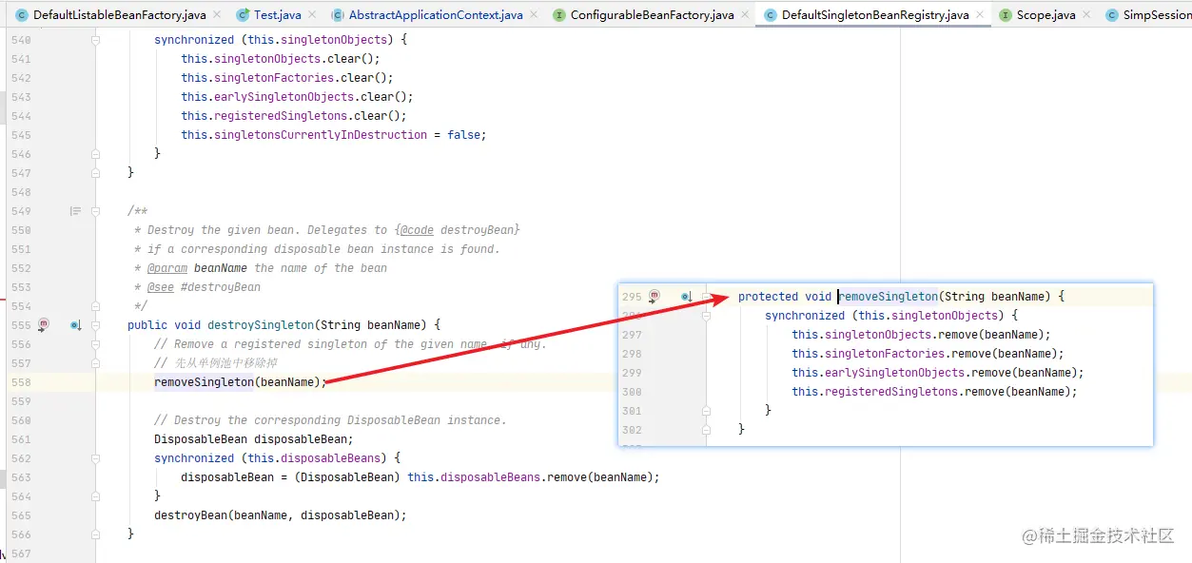Image resolution: width=1192 pixels, height=563 pixels.
Task: Click the destroySingleton method name on line 555
Action: click(261, 325)
